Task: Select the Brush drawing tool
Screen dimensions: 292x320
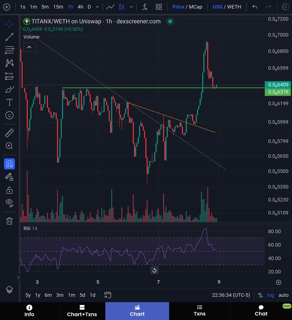Action: (x=9, y=89)
